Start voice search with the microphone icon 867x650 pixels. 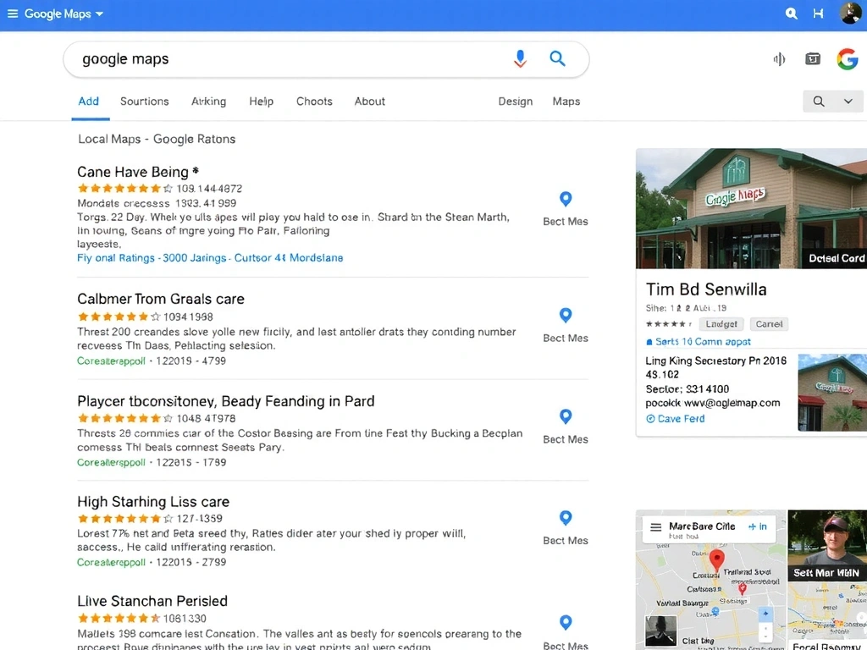[x=520, y=59]
